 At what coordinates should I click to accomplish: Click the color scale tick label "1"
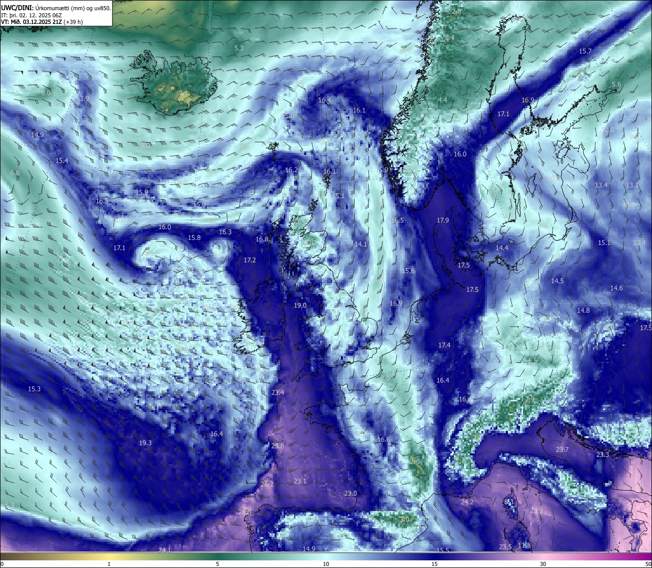point(109,564)
